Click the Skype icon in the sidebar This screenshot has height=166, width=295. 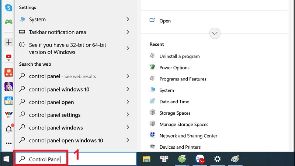click(x=8, y=7)
